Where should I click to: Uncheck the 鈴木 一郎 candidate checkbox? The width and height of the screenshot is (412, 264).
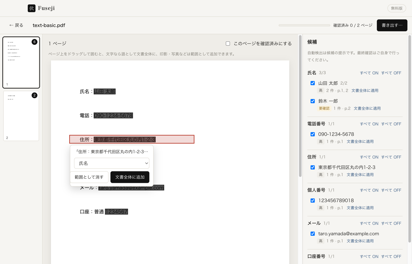click(x=313, y=101)
